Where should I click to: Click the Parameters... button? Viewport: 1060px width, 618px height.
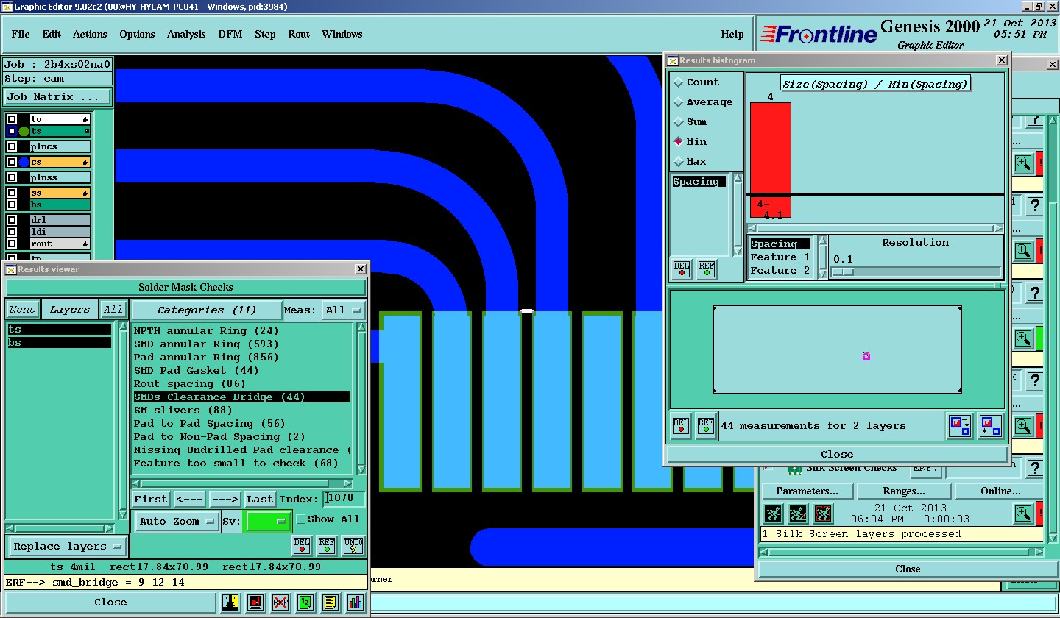808,491
